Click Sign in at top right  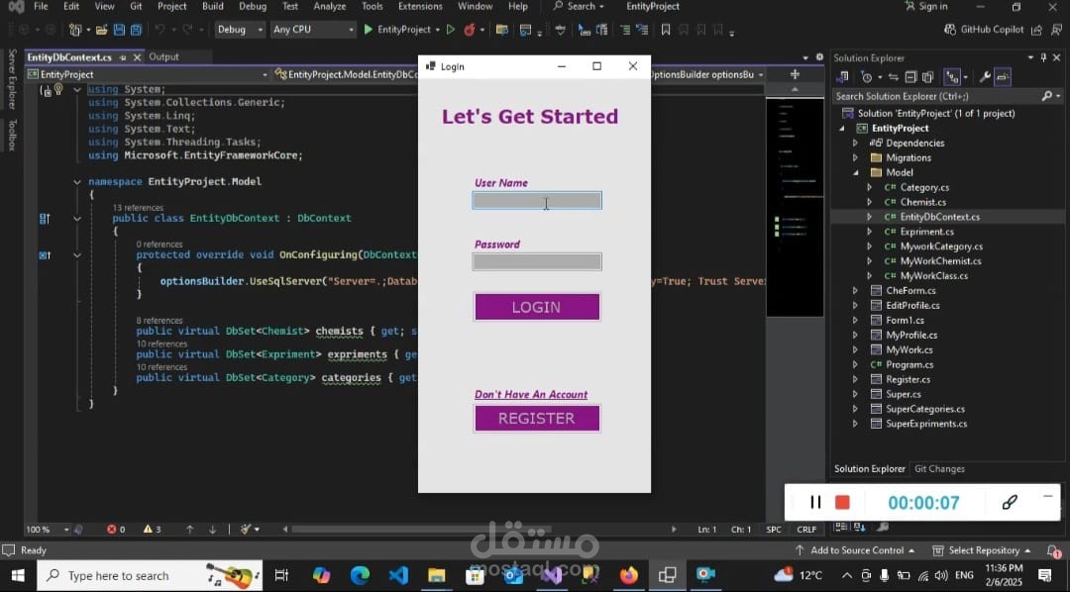coord(926,6)
